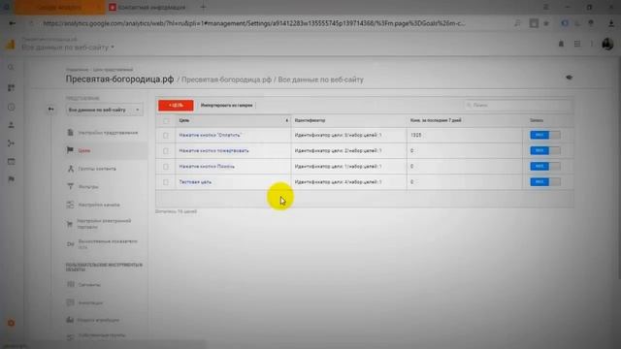The width and height of the screenshot is (621, 349).
Task: Open the three-dot more options menu
Action: 592,44
